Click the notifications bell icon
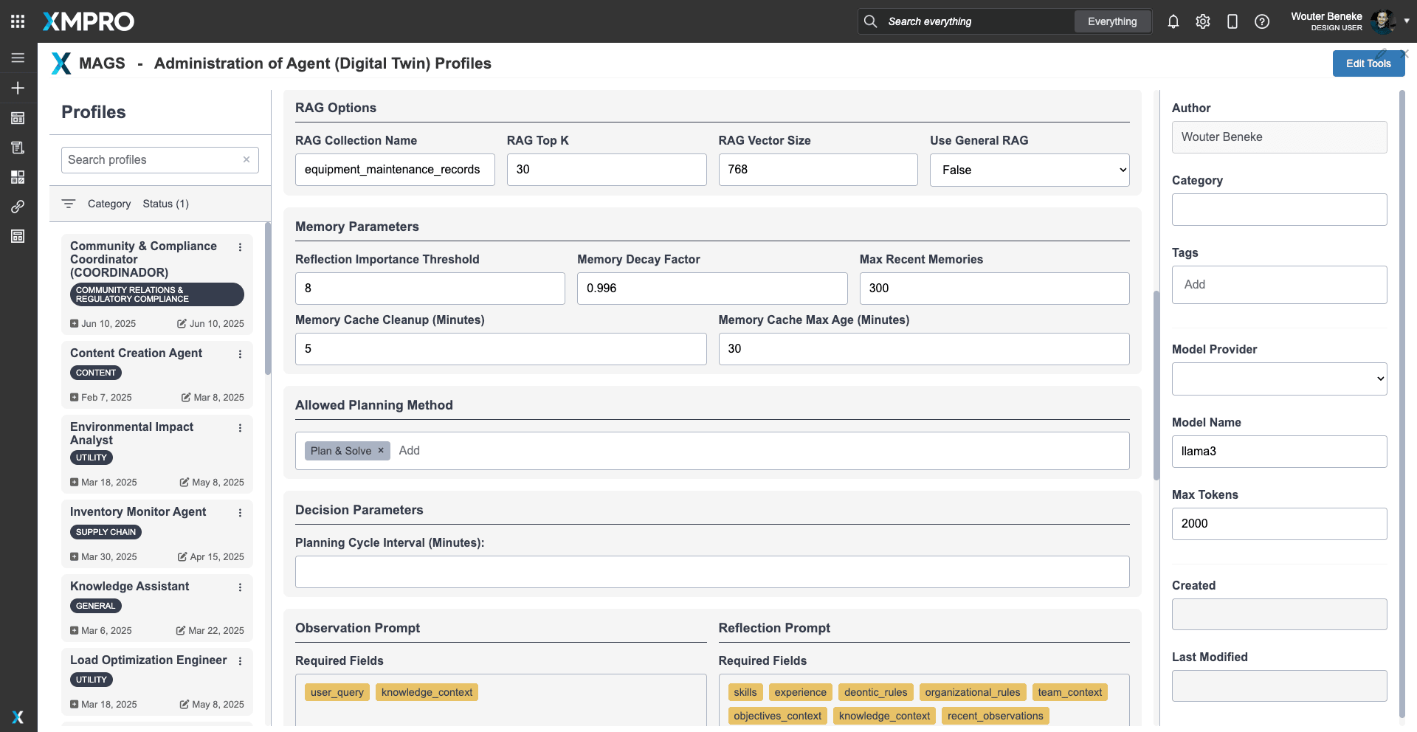The height and width of the screenshot is (732, 1417). [x=1173, y=21]
